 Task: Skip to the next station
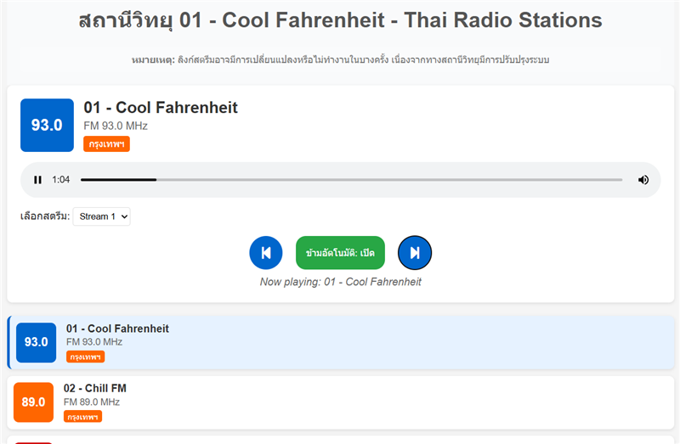click(415, 252)
